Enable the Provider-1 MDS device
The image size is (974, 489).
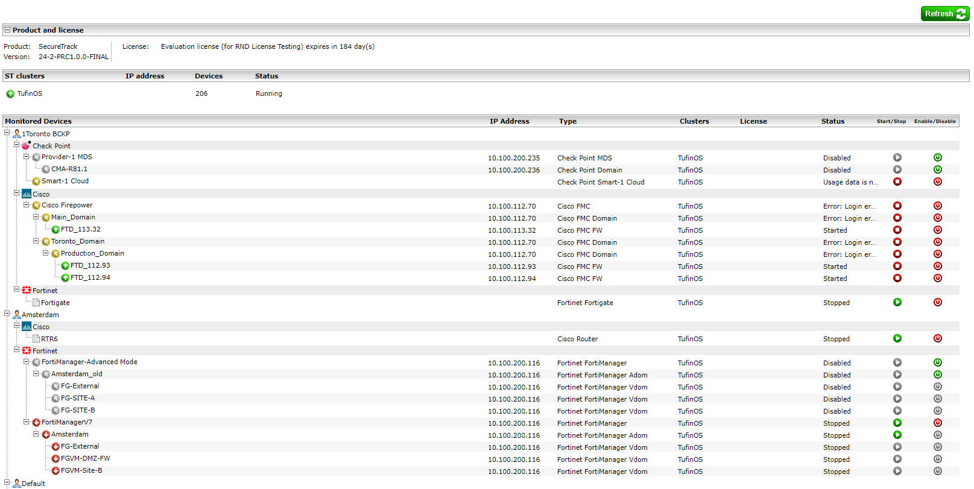938,158
